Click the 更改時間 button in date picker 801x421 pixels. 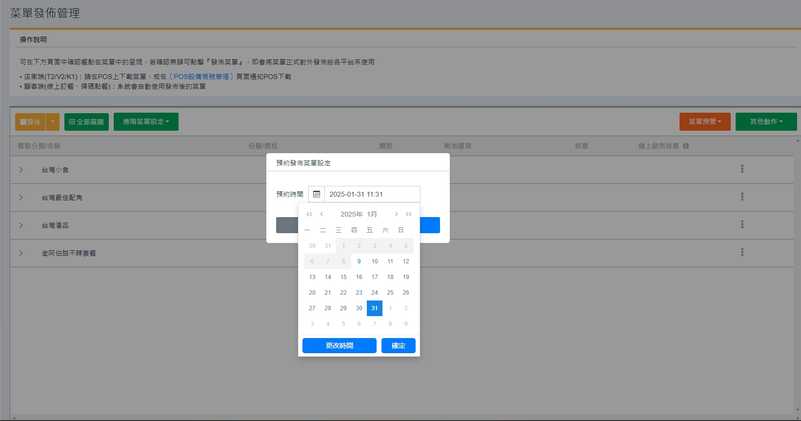point(339,345)
